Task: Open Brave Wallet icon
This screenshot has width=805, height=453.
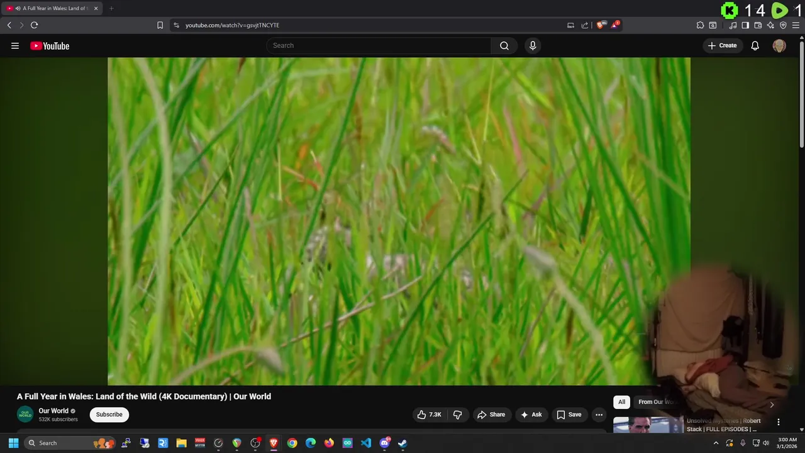Action: click(758, 25)
